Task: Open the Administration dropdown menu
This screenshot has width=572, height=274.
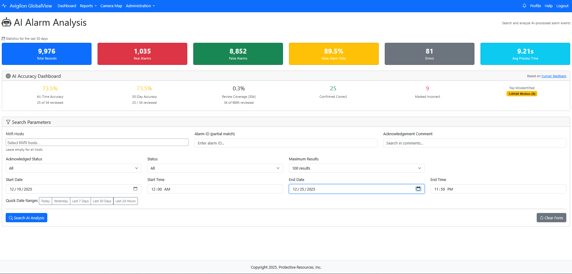Action: 140,6
